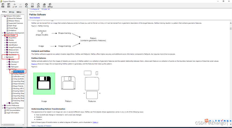Screen dimensions: 232x128
Task: Expand the Acquisition tree node
Action: (5, 38)
